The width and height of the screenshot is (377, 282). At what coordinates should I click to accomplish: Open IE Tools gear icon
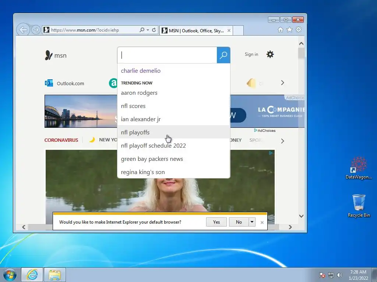tap(299, 29)
